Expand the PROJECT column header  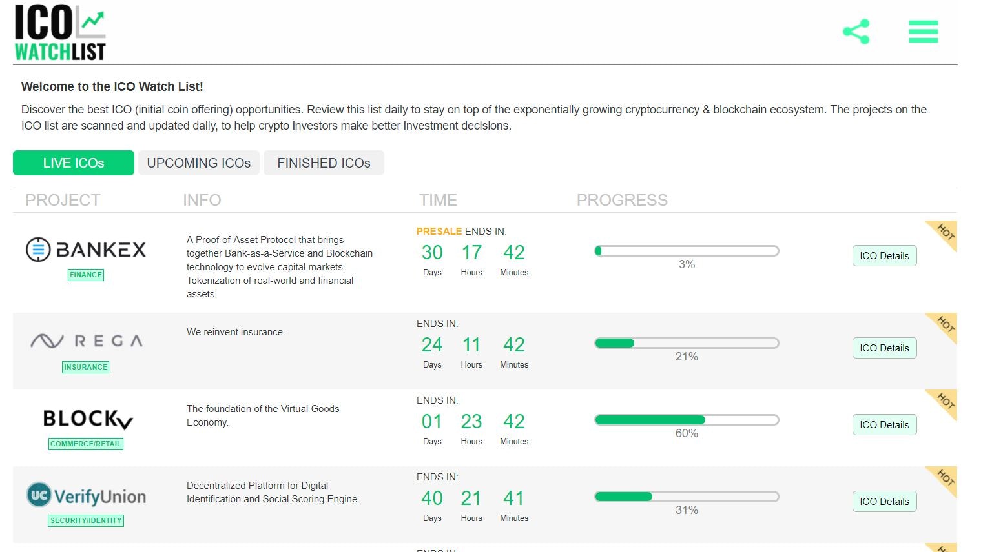[x=63, y=200]
